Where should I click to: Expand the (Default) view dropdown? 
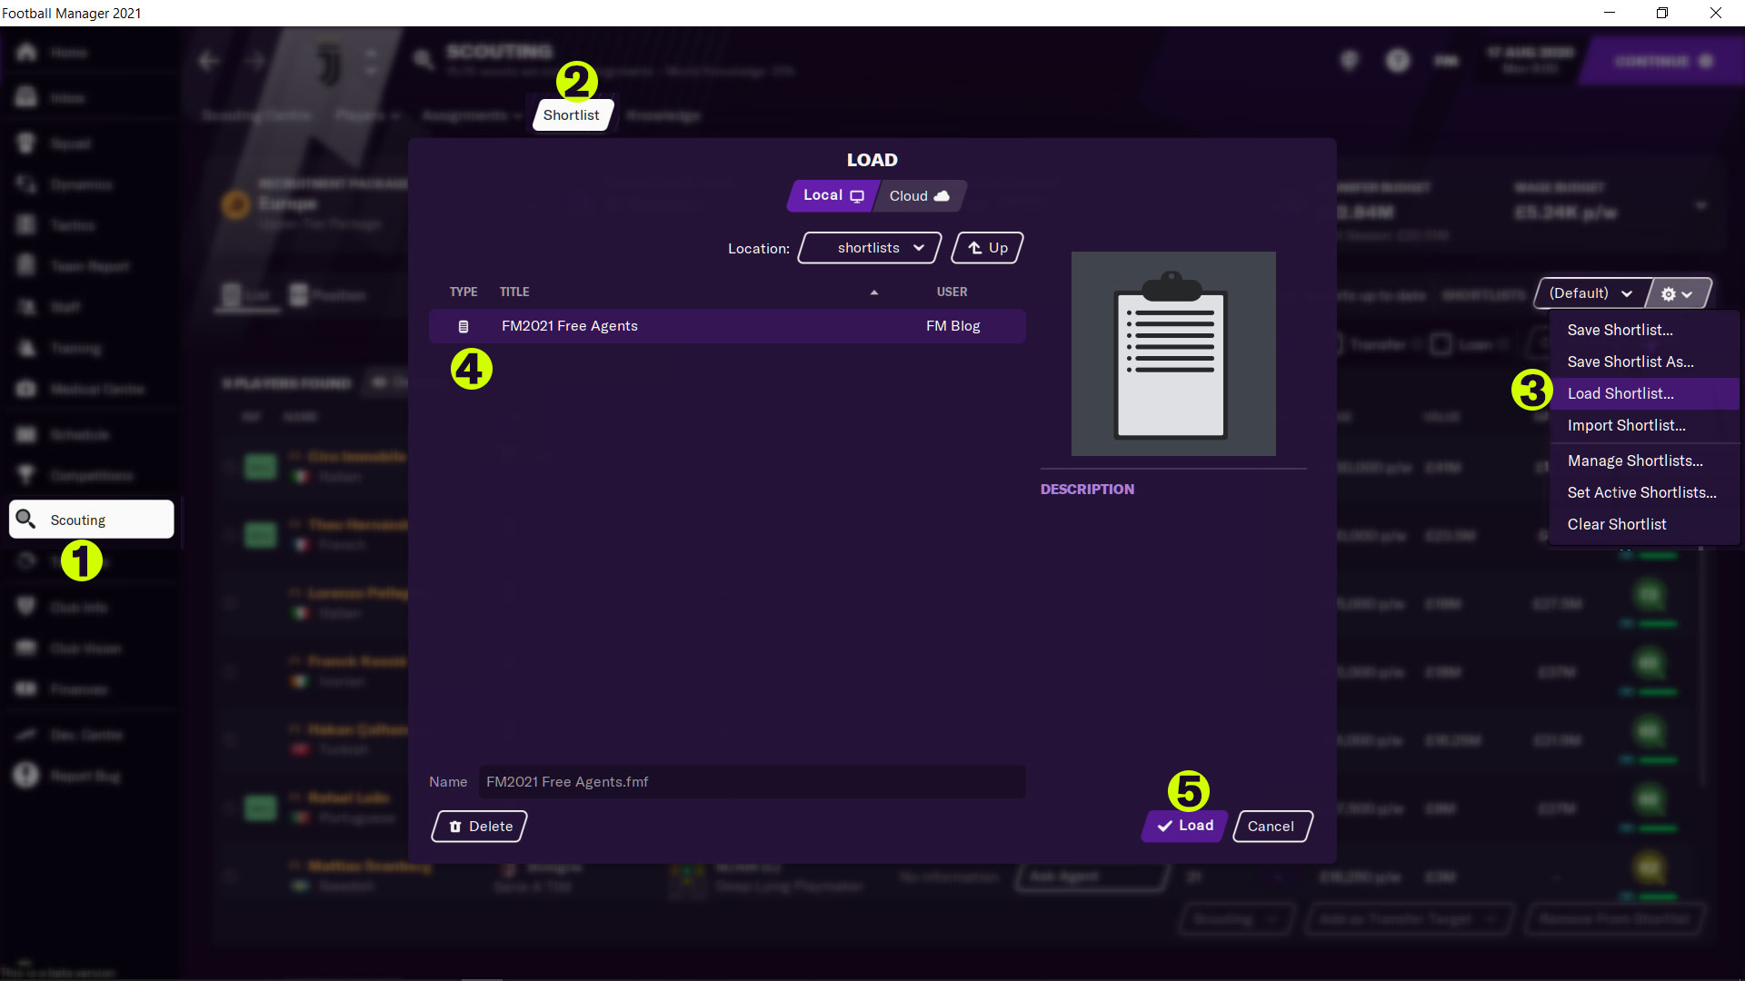1590,293
